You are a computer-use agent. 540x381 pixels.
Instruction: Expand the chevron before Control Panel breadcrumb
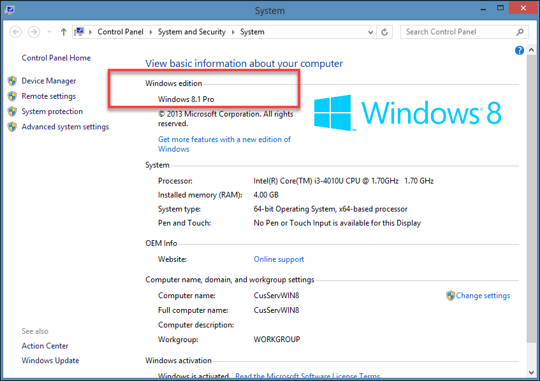point(91,32)
